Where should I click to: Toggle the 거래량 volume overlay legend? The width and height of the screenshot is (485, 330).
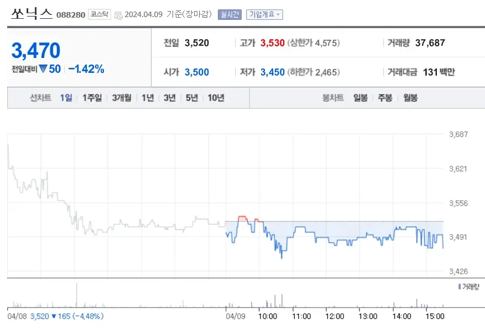[467, 286]
